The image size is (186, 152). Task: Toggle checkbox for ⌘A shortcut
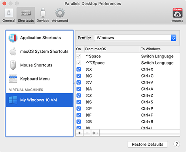point(79,89)
